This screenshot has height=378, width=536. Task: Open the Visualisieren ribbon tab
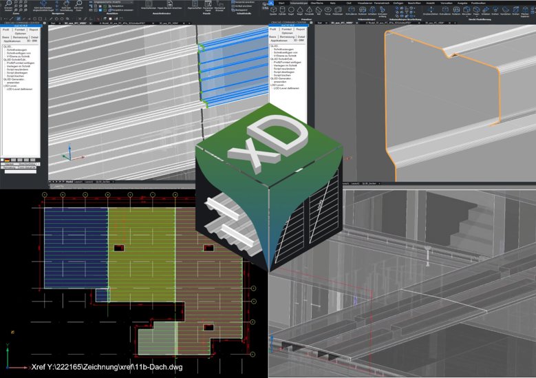[x=365, y=3]
